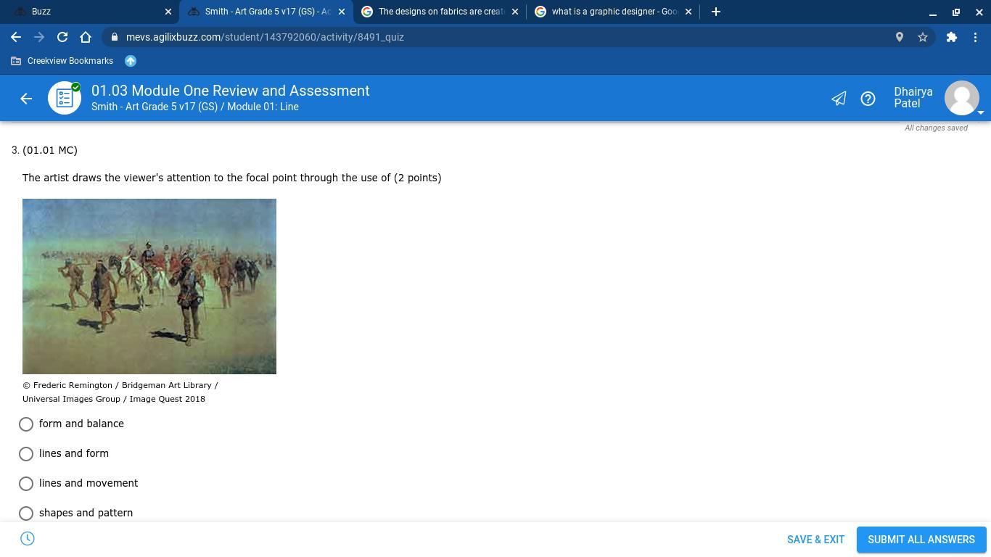Open the help question mark icon
The width and height of the screenshot is (991, 557).
click(x=868, y=99)
